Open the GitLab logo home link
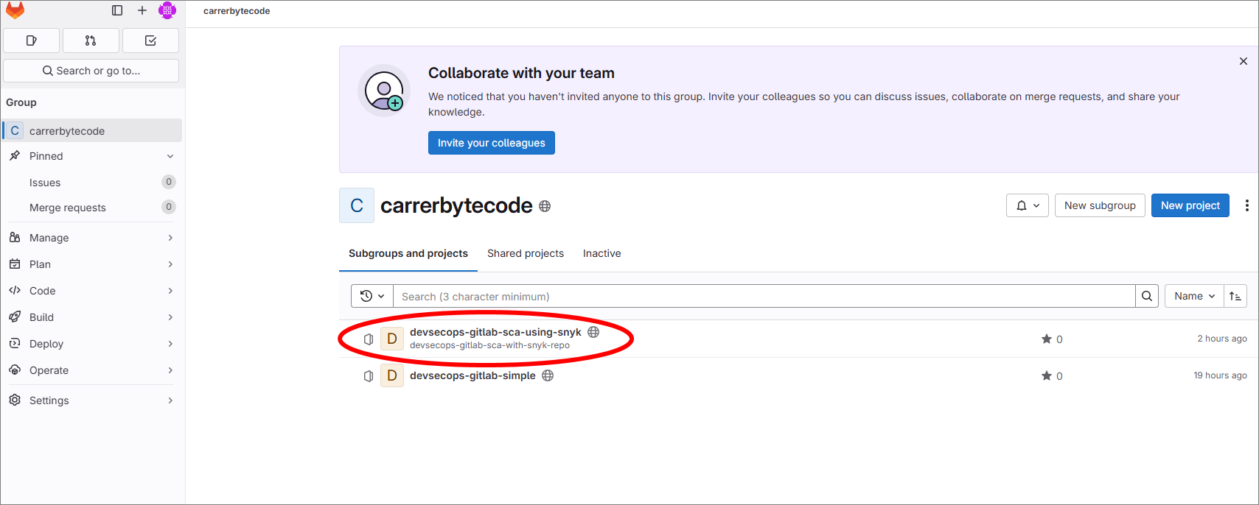This screenshot has height=505, width=1259. coord(15,10)
